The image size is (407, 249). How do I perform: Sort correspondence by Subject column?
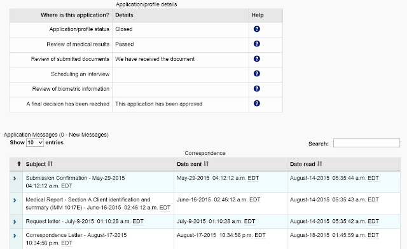click(x=39, y=164)
